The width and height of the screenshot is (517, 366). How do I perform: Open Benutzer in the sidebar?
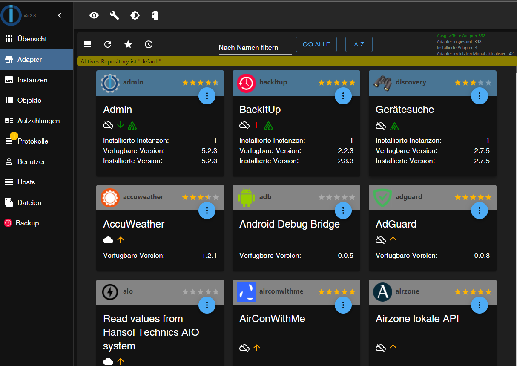tap(37, 162)
